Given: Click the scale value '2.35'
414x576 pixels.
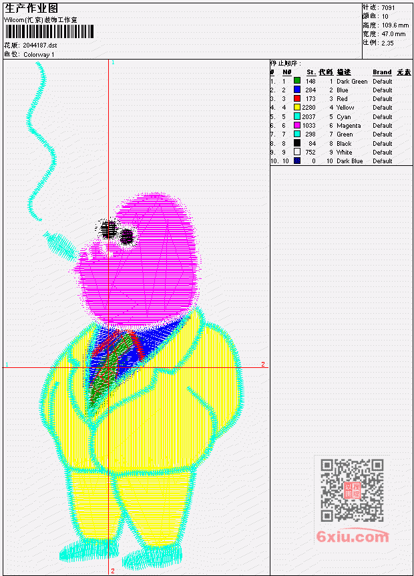Looking at the screenshot, I should (387, 43).
